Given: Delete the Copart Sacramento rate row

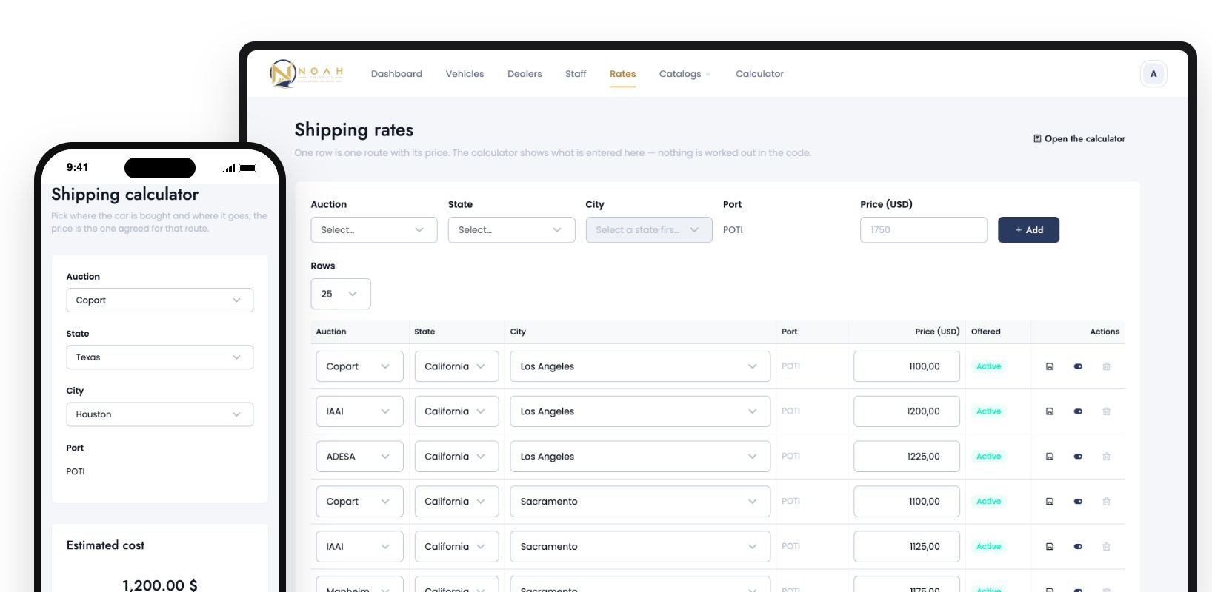Looking at the screenshot, I should click(x=1107, y=502).
